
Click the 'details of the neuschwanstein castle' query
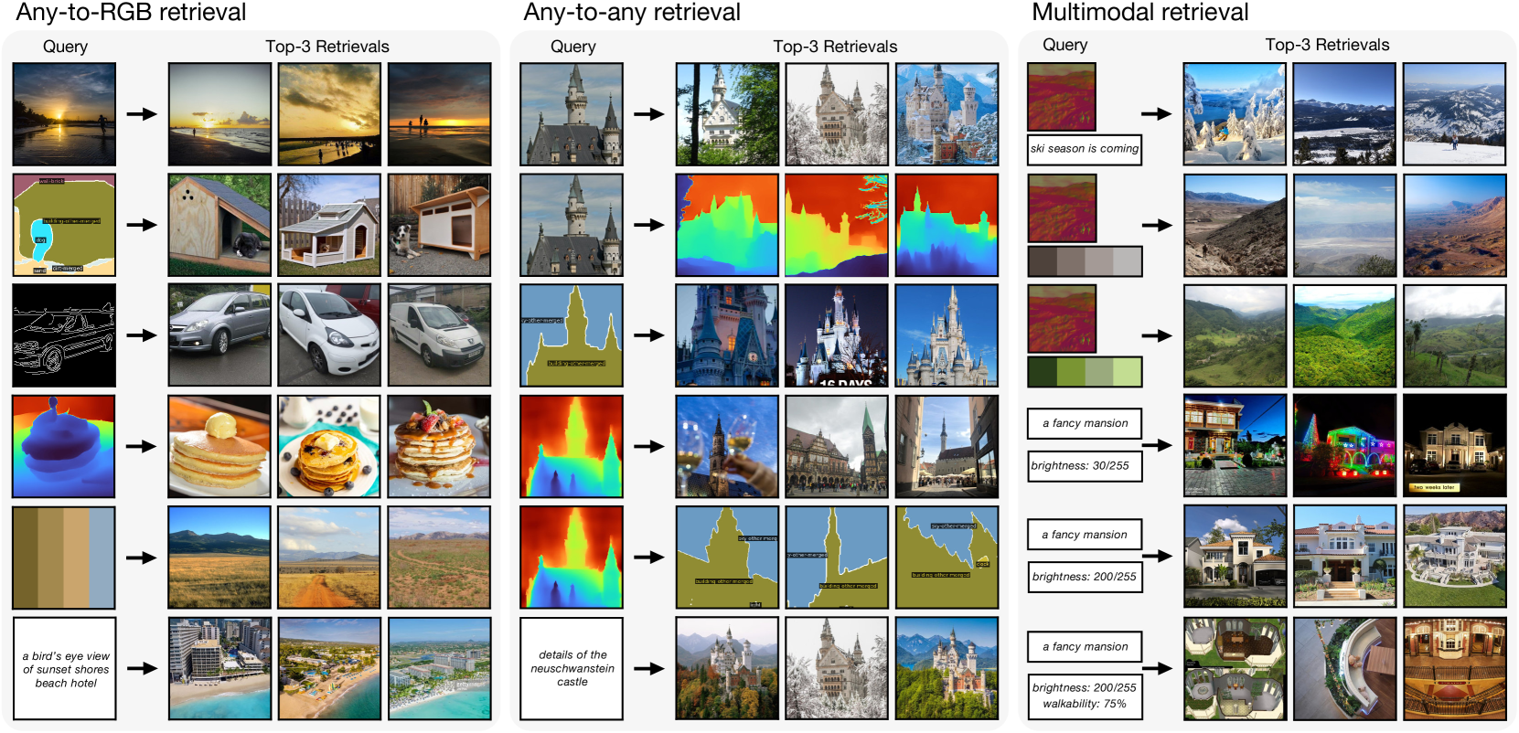[x=572, y=669]
